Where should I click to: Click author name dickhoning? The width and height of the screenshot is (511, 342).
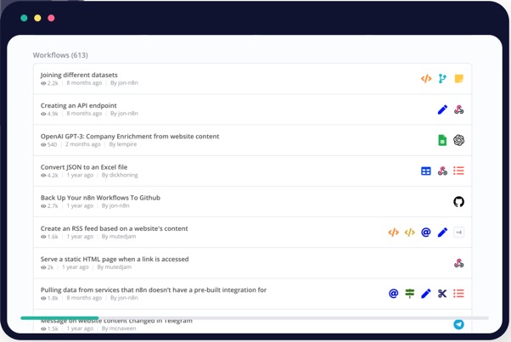pyautogui.click(x=124, y=176)
